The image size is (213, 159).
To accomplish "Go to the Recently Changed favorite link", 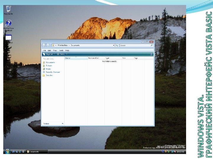I will [53, 72].
